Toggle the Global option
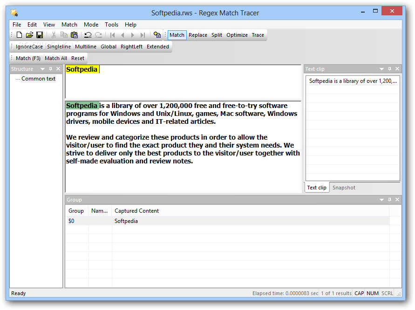Viewport: 415px width, 310px height. coord(109,47)
